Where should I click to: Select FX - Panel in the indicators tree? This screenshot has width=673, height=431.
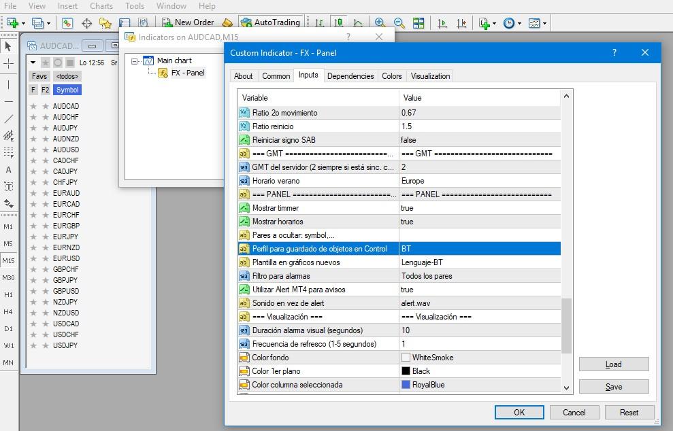(188, 73)
